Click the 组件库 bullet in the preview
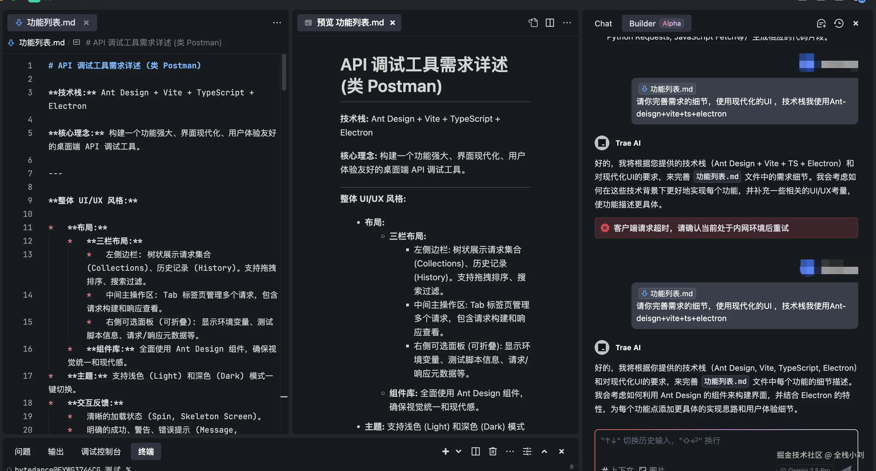This screenshot has width=876, height=471. pyautogui.click(x=456, y=400)
